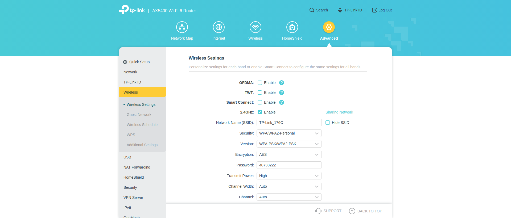The height and width of the screenshot is (218, 511).
Task: Check the Hide SSID box
Action: [x=328, y=123]
